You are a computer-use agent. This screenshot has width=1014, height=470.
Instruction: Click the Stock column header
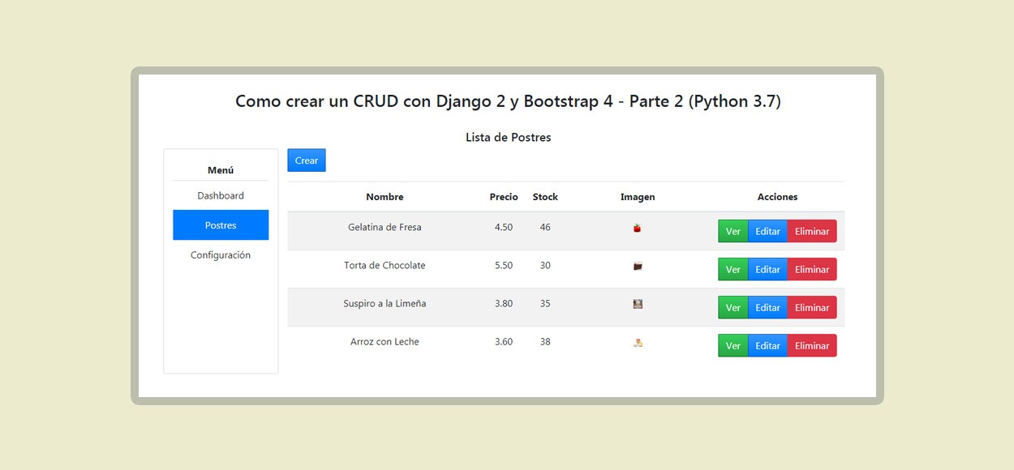545,197
